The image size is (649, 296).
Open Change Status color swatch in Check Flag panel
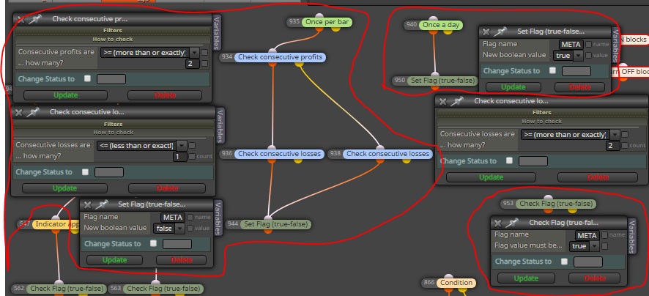[x=587, y=262]
